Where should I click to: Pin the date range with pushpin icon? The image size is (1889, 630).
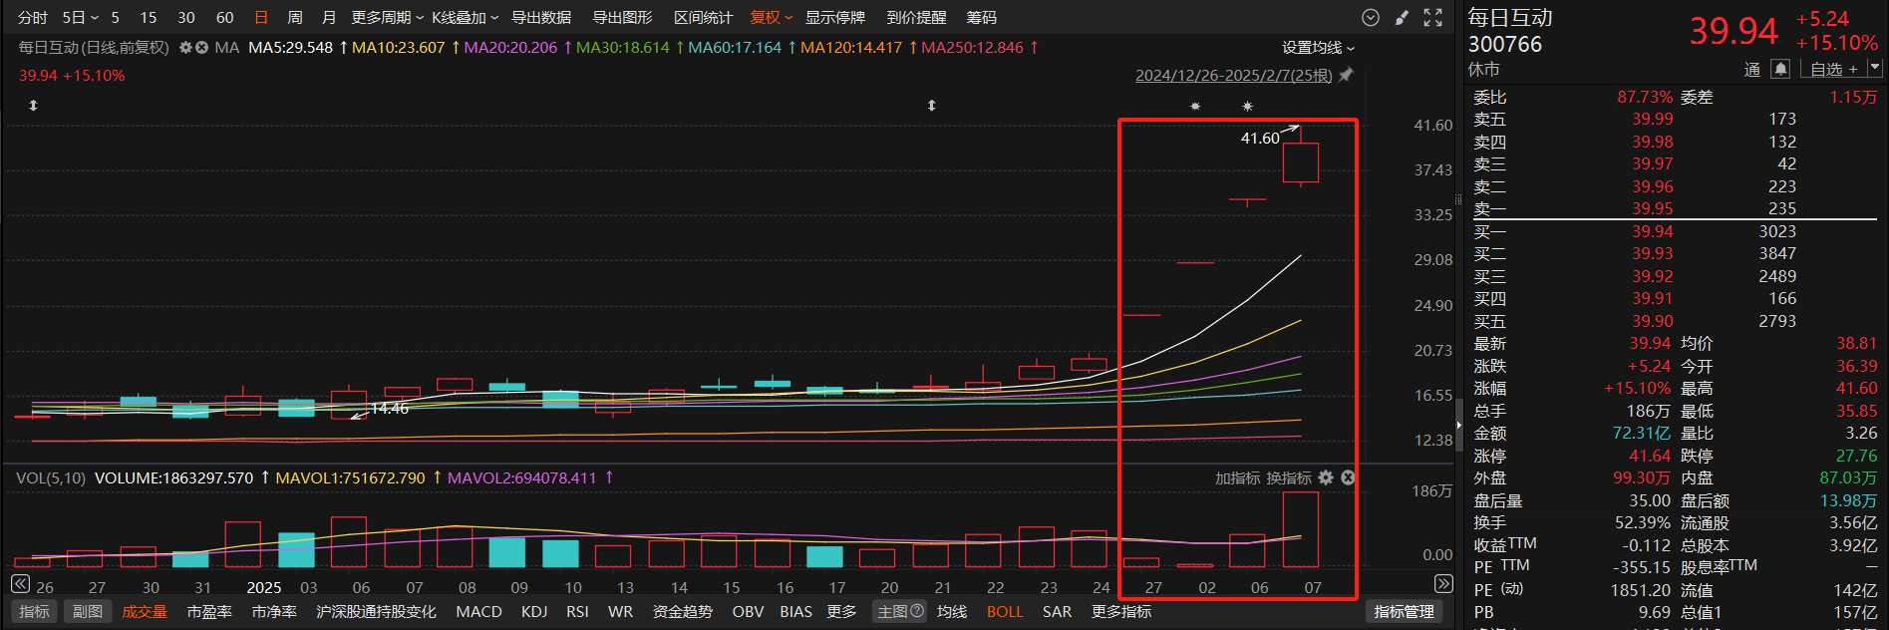pos(1346,75)
